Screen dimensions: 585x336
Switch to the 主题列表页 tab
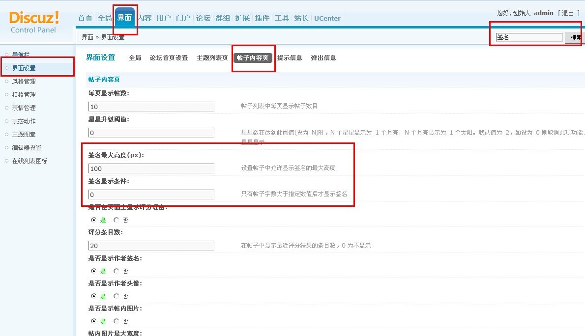tap(212, 58)
